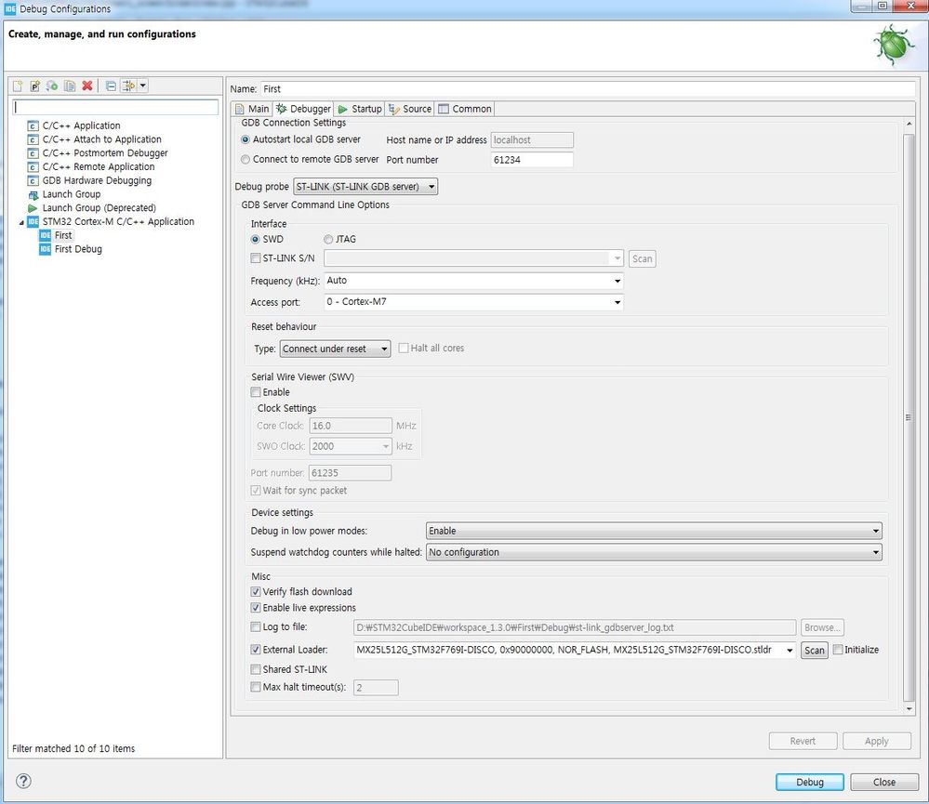
Task: Click the IDE icon beside First Debug
Action: [x=46, y=249]
